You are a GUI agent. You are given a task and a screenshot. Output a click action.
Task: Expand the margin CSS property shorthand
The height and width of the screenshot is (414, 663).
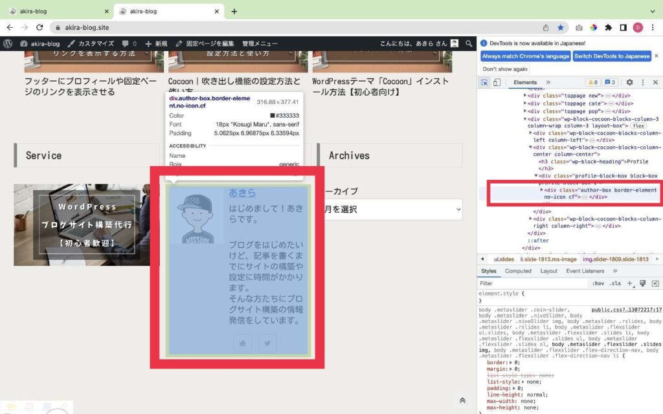click(x=510, y=369)
